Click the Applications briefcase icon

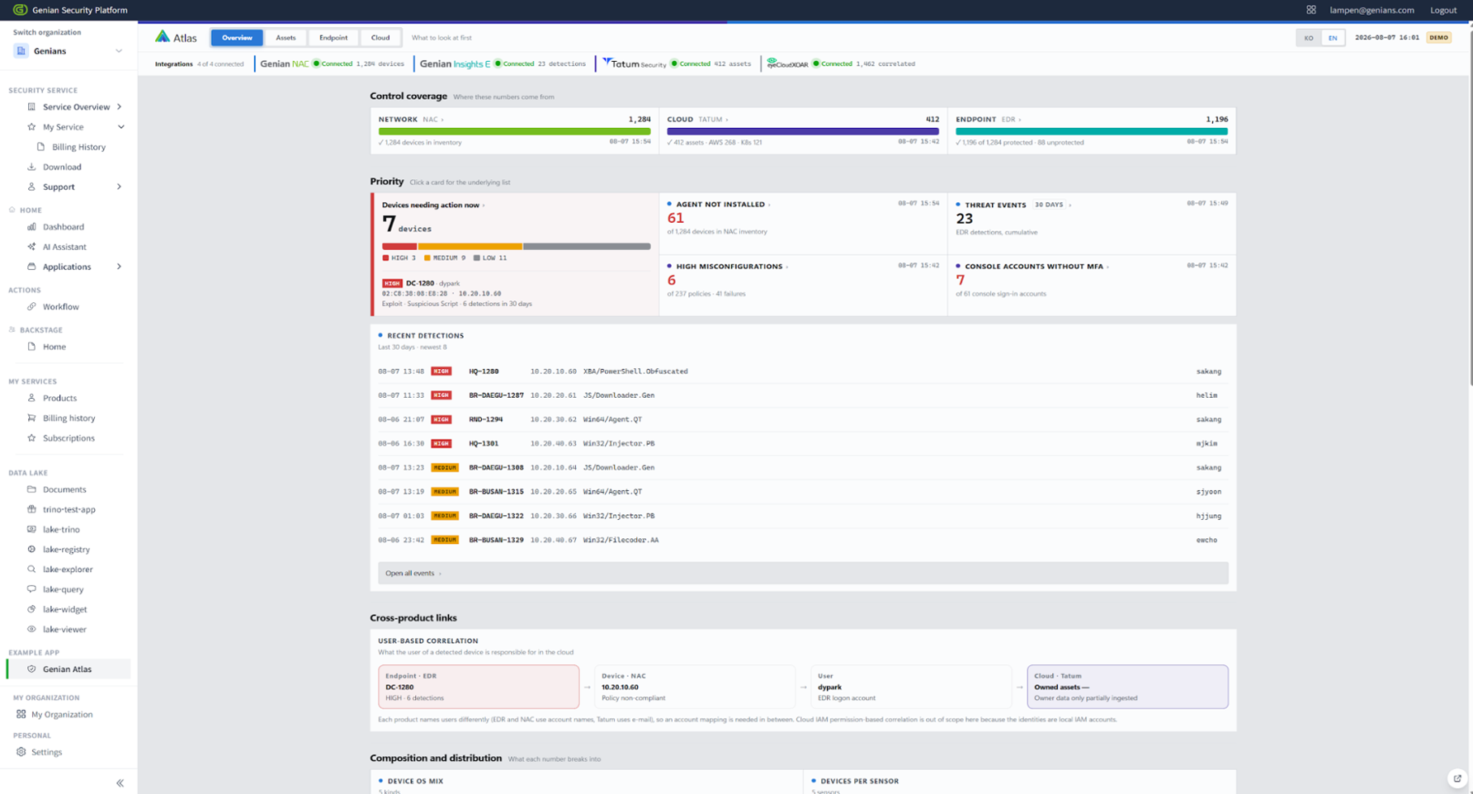coord(31,267)
